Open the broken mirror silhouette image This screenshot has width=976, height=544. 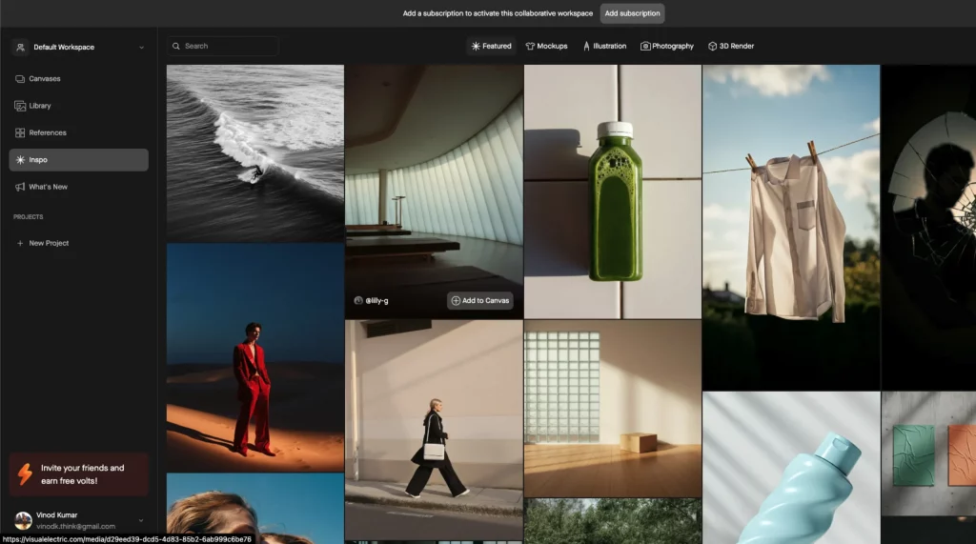pyautogui.click(x=928, y=227)
